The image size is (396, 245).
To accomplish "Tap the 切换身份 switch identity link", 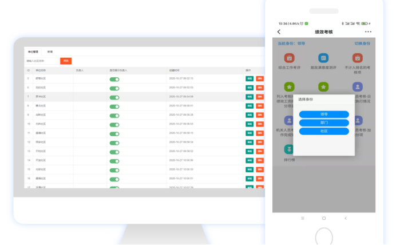I will (x=362, y=44).
